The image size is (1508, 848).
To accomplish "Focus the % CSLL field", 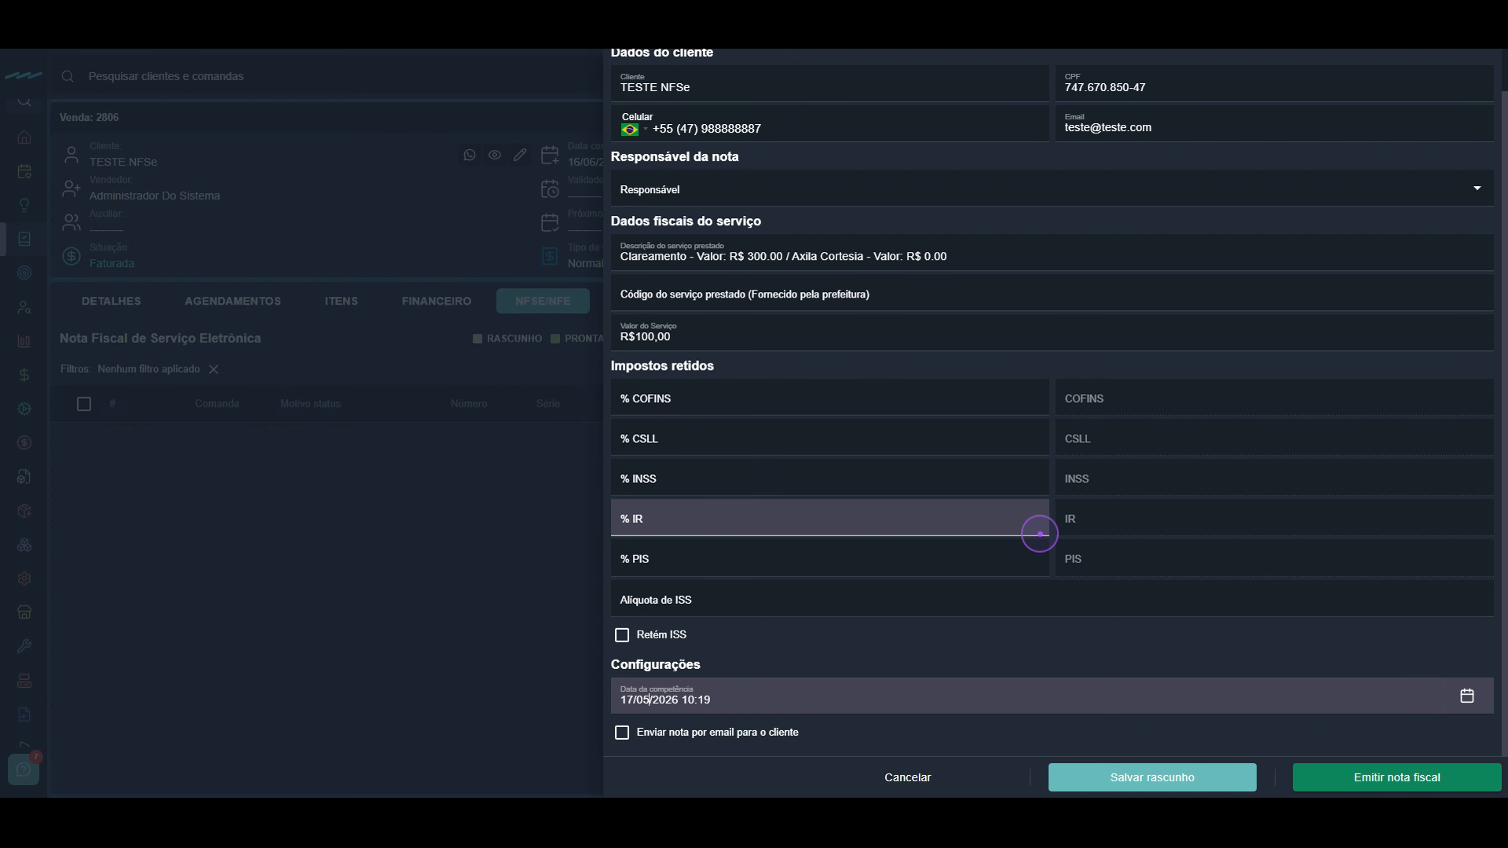I will tap(830, 438).
